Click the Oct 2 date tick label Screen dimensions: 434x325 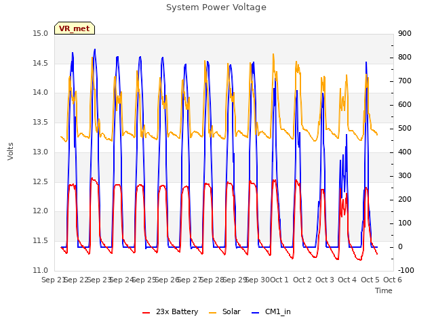tap(302, 280)
